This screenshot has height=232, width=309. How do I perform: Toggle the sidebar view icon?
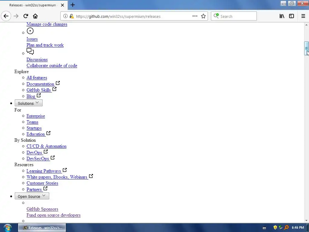(x=291, y=16)
